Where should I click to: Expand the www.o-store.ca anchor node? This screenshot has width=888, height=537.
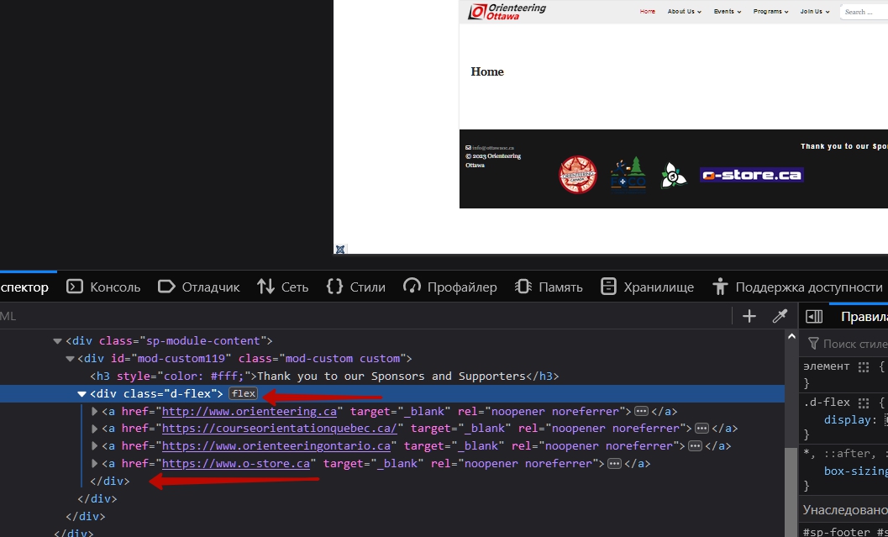(95, 464)
